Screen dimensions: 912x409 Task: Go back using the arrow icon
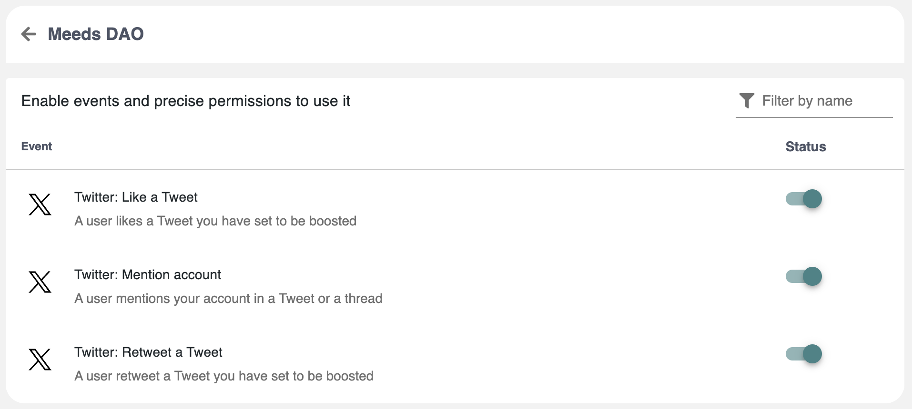29,34
